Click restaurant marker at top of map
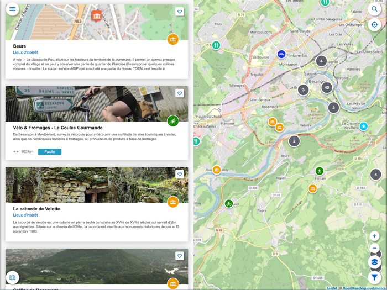Screen dimensions: 387x290 click(325, 2)
